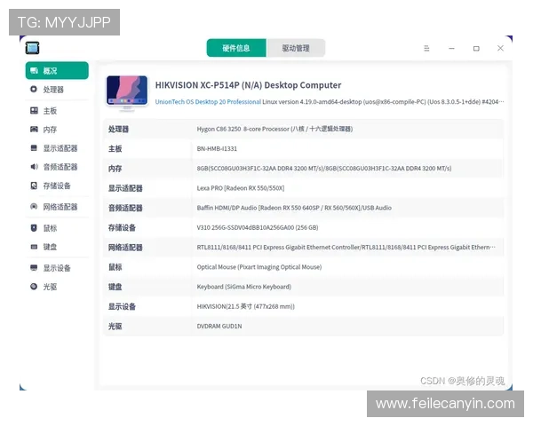533x426 pixels.
Task: Open the 网络适配器 network adapter sidebar icon
Action: [x=34, y=207]
